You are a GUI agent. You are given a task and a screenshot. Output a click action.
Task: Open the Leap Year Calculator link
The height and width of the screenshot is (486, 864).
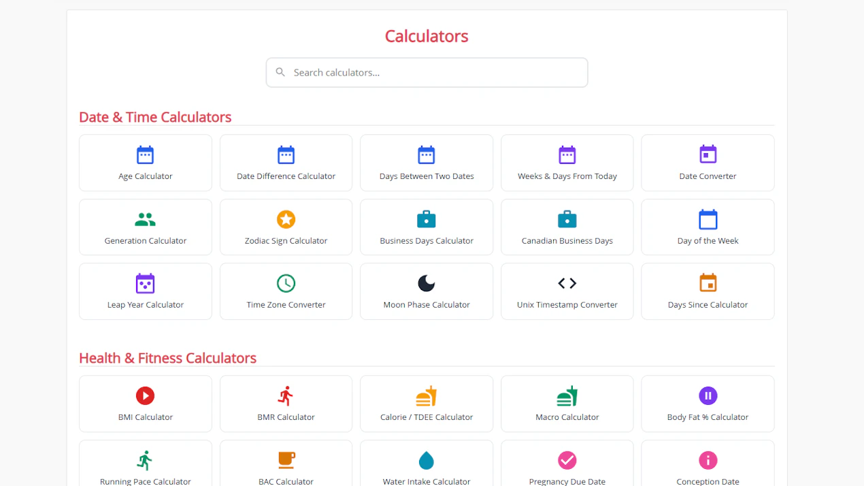click(146, 291)
